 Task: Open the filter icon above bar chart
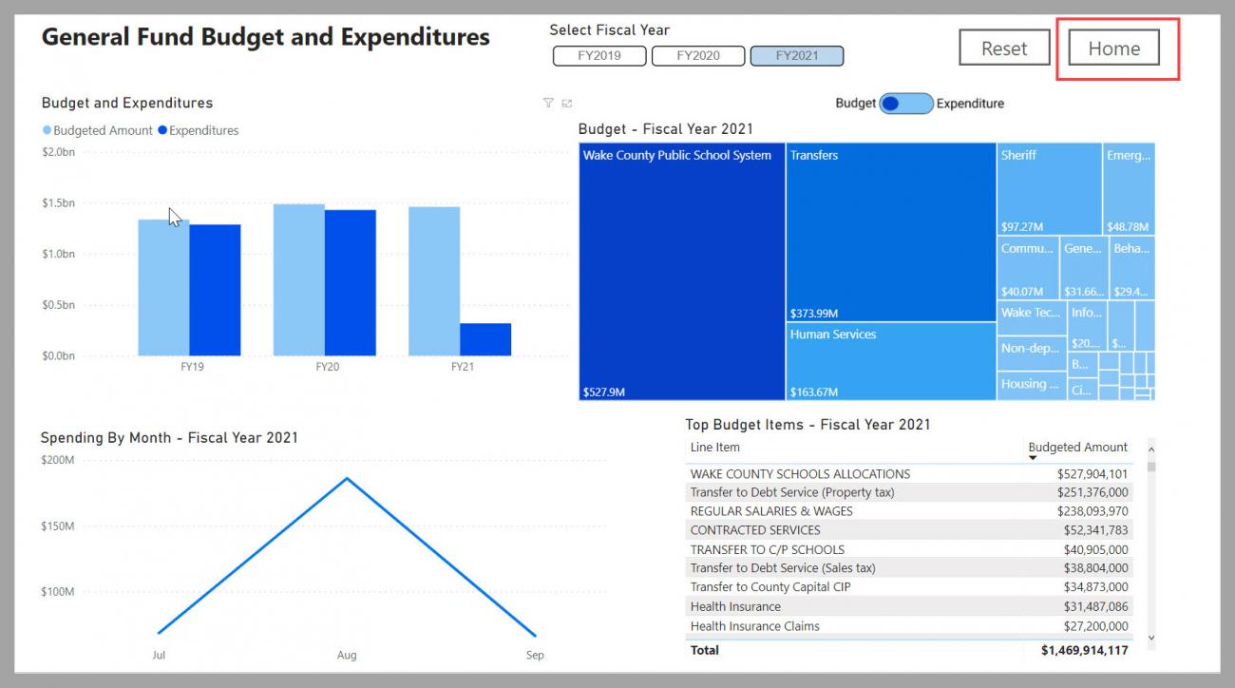(x=548, y=103)
